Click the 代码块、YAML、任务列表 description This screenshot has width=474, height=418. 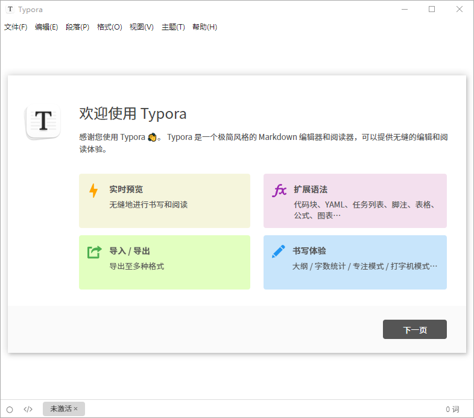365,211
